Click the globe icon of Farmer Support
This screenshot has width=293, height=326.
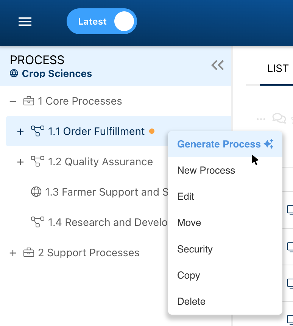coord(36,192)
